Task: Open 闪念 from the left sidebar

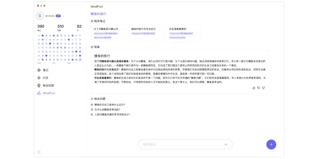Action: tap(46, 78)
